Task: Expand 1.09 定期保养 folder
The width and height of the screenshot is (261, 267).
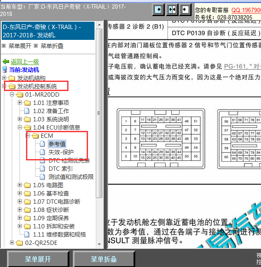Action: [x=20, y=218]
